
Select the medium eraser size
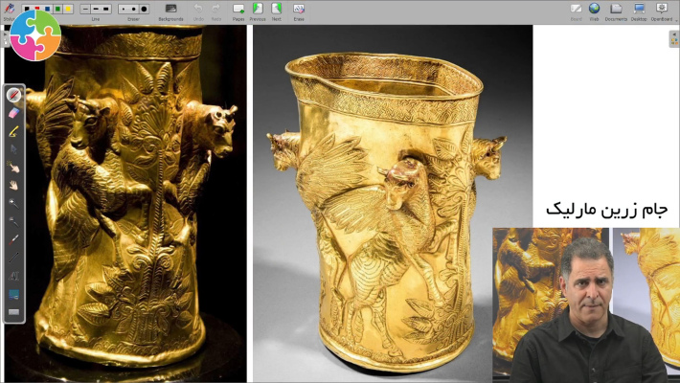(x=133, y=9)
